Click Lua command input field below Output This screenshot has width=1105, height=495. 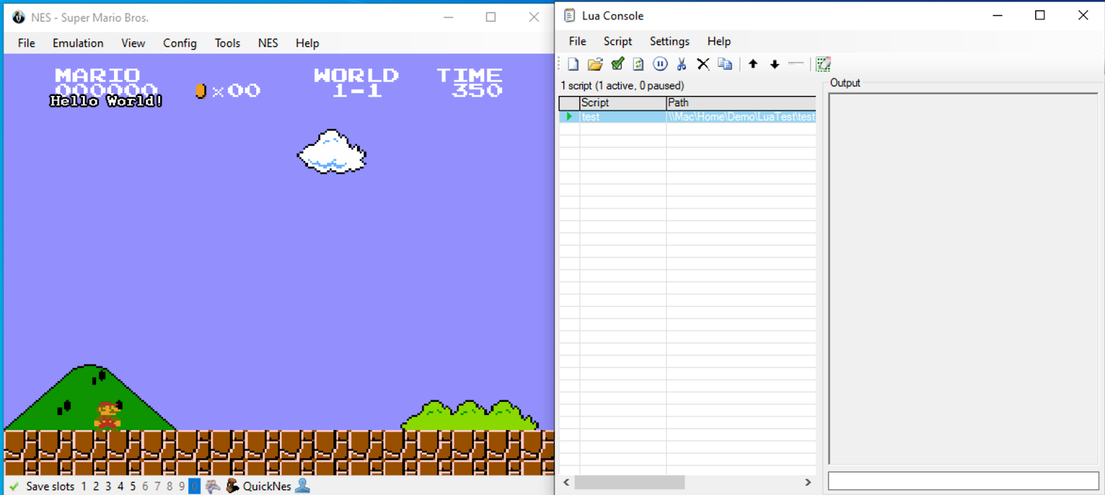pyautogui.click(x=963, y=481)
